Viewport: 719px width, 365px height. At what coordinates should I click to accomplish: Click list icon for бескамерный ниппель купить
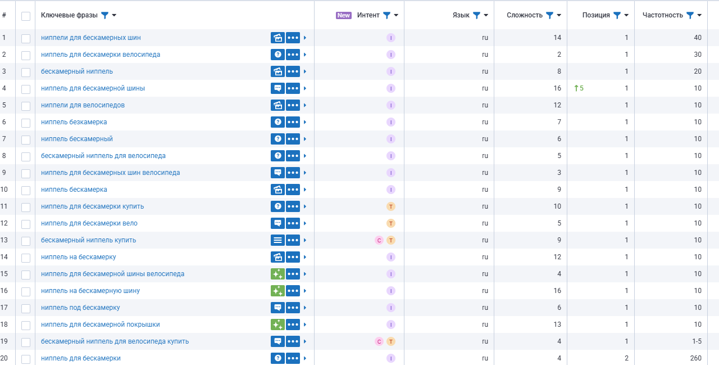pos(277,240)
